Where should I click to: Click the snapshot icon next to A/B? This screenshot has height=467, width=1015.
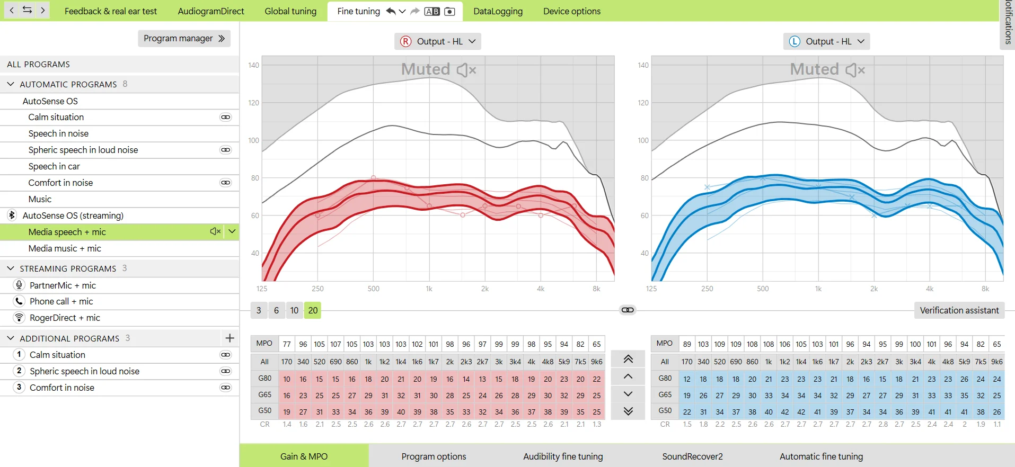(449, 11)
